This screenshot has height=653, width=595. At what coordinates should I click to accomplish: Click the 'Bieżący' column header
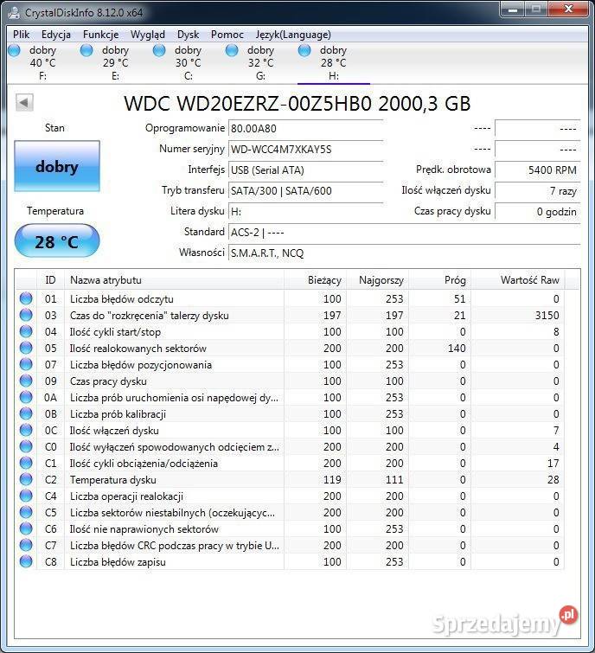315,280
